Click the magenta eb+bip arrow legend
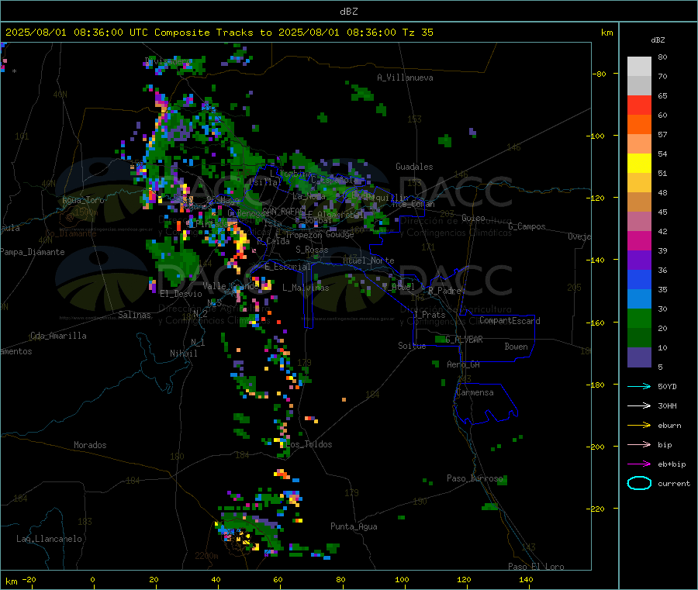The image size is (698, 590). click(639, 464)
